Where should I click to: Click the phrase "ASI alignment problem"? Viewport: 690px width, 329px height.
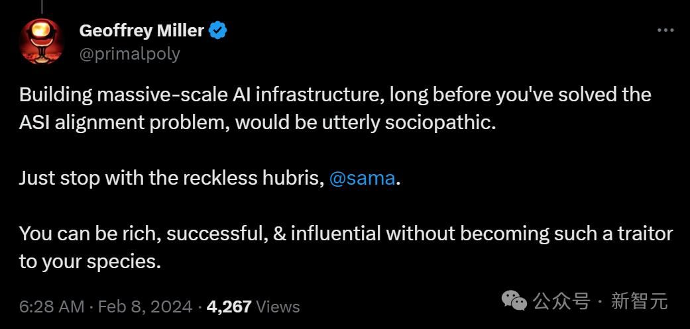[123, 123]
